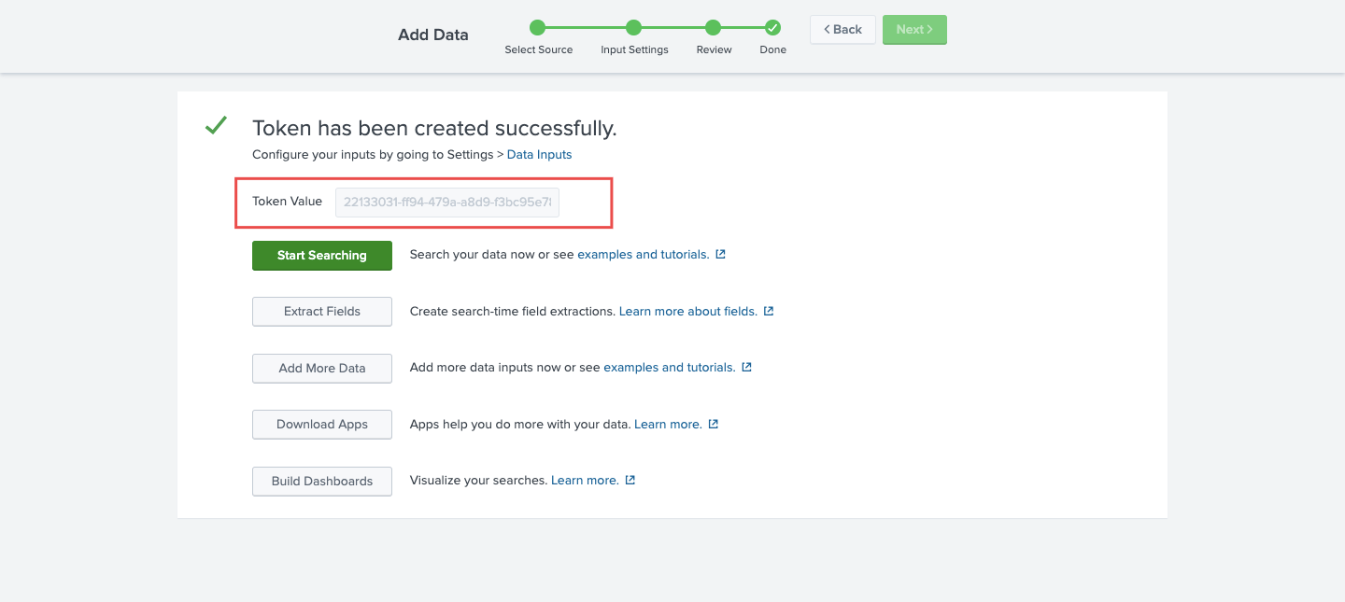Click the Next button
Viewport: 1345px width, 602px height.
913,29
